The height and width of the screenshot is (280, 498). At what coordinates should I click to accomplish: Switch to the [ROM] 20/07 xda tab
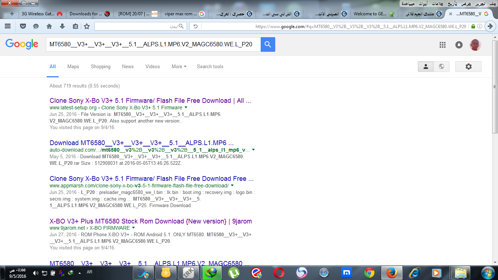point(138,14)
